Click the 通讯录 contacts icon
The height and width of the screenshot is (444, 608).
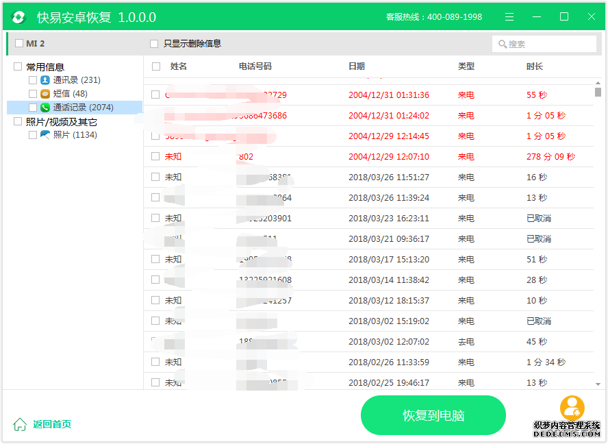point(45,80)
